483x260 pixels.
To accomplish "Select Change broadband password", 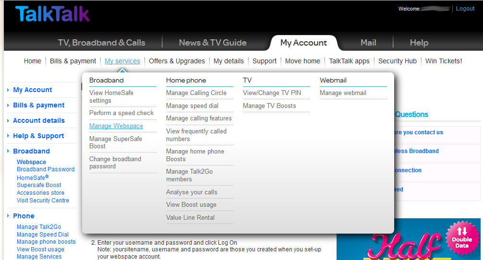I will click(115, 163).
